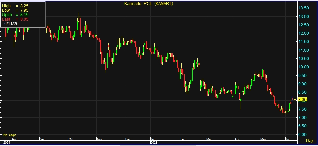Click the Low = 7.95 readout
The height and width of the screenshot is (146, 318).
coord(15,10)
